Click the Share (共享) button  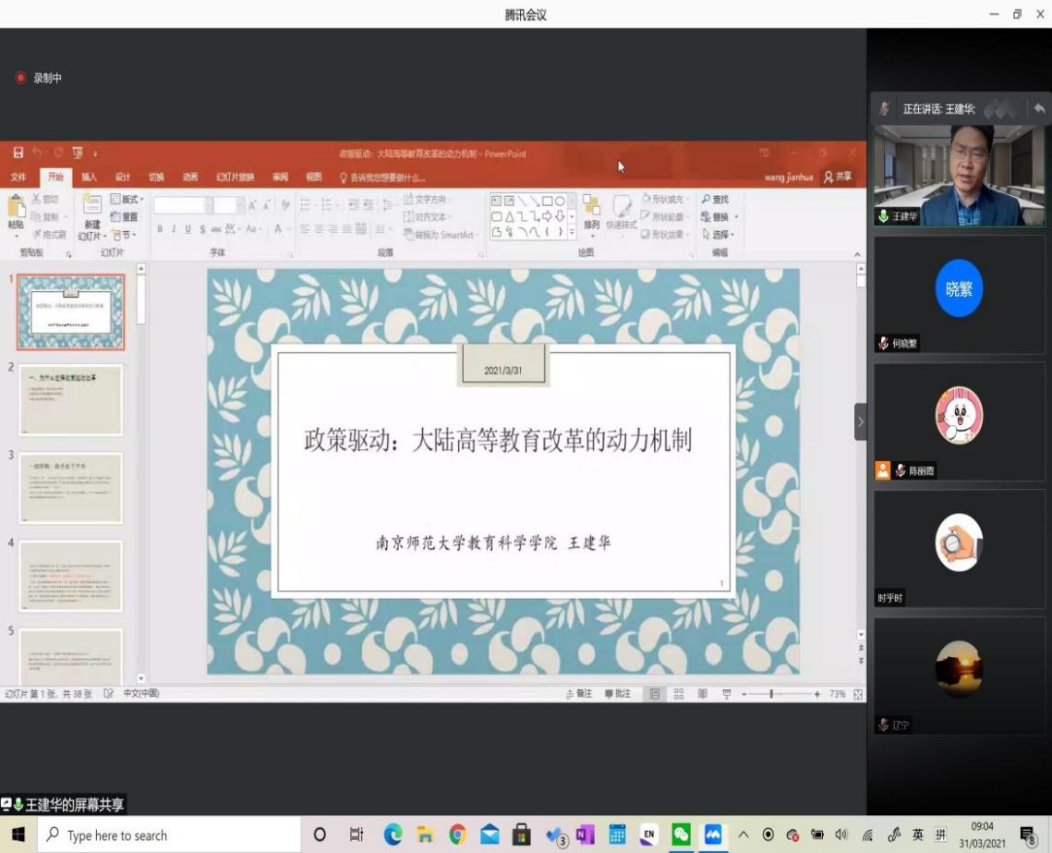(x=838, y=177)
